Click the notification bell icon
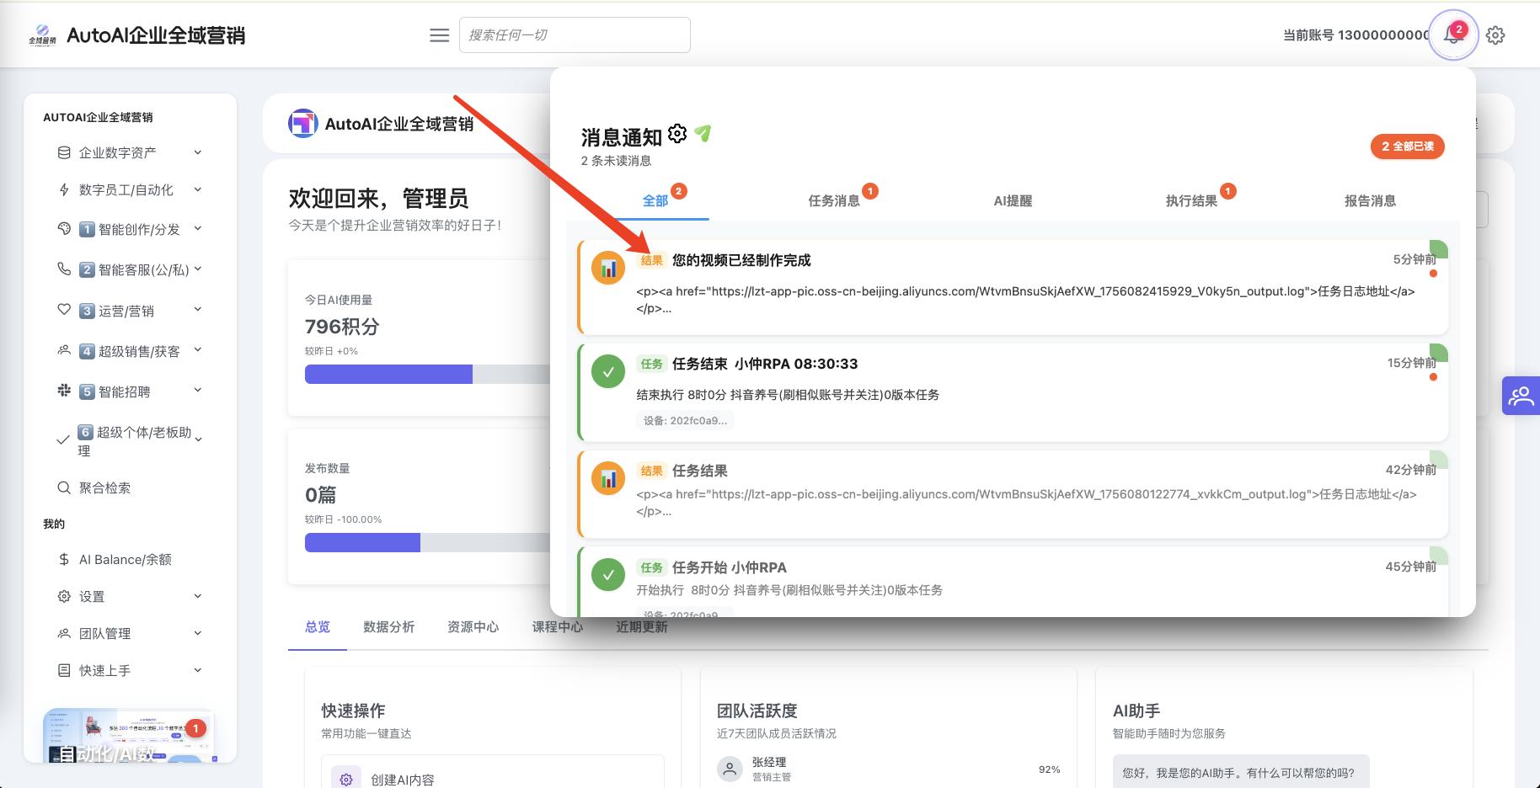 1452,35
